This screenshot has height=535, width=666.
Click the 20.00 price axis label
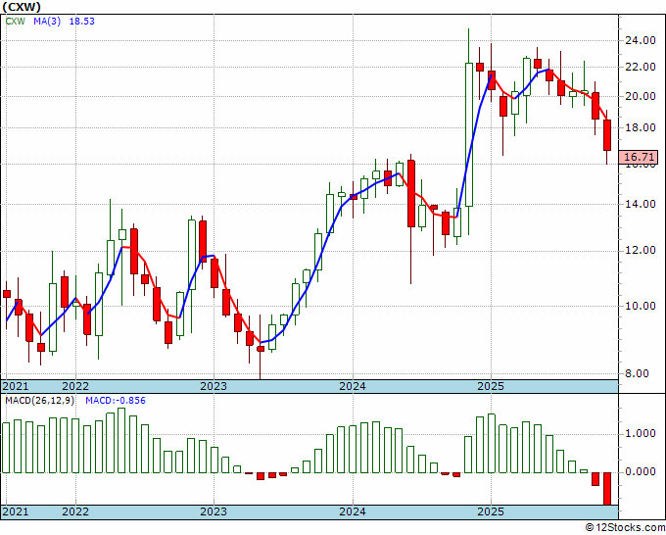tap(641, 96)
